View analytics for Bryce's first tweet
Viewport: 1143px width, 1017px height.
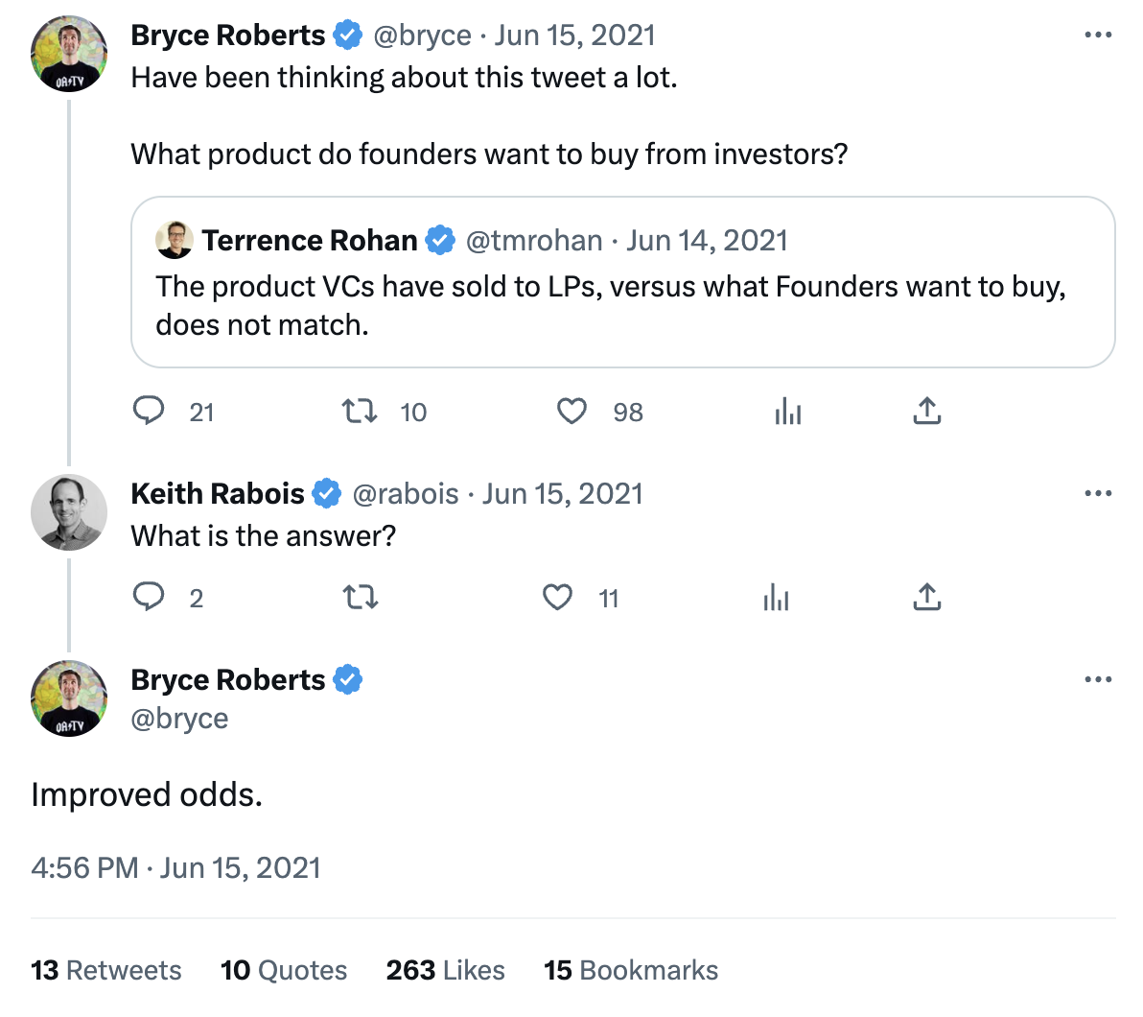pyautogui.click(x=787, y=412)
